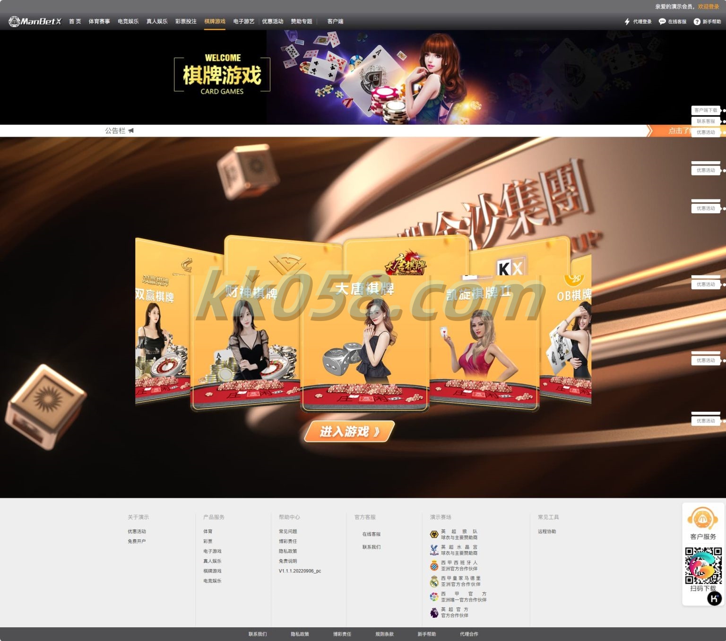The height and width of the screenshot is (641, 726).
Task: Click 在线客服 under 官方客服 column
Action: pyautogui.click(x=372, y=535)
